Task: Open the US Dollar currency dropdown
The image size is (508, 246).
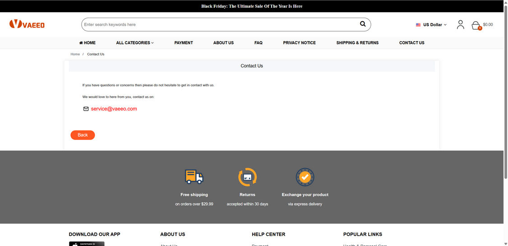Action: [431, 25]
